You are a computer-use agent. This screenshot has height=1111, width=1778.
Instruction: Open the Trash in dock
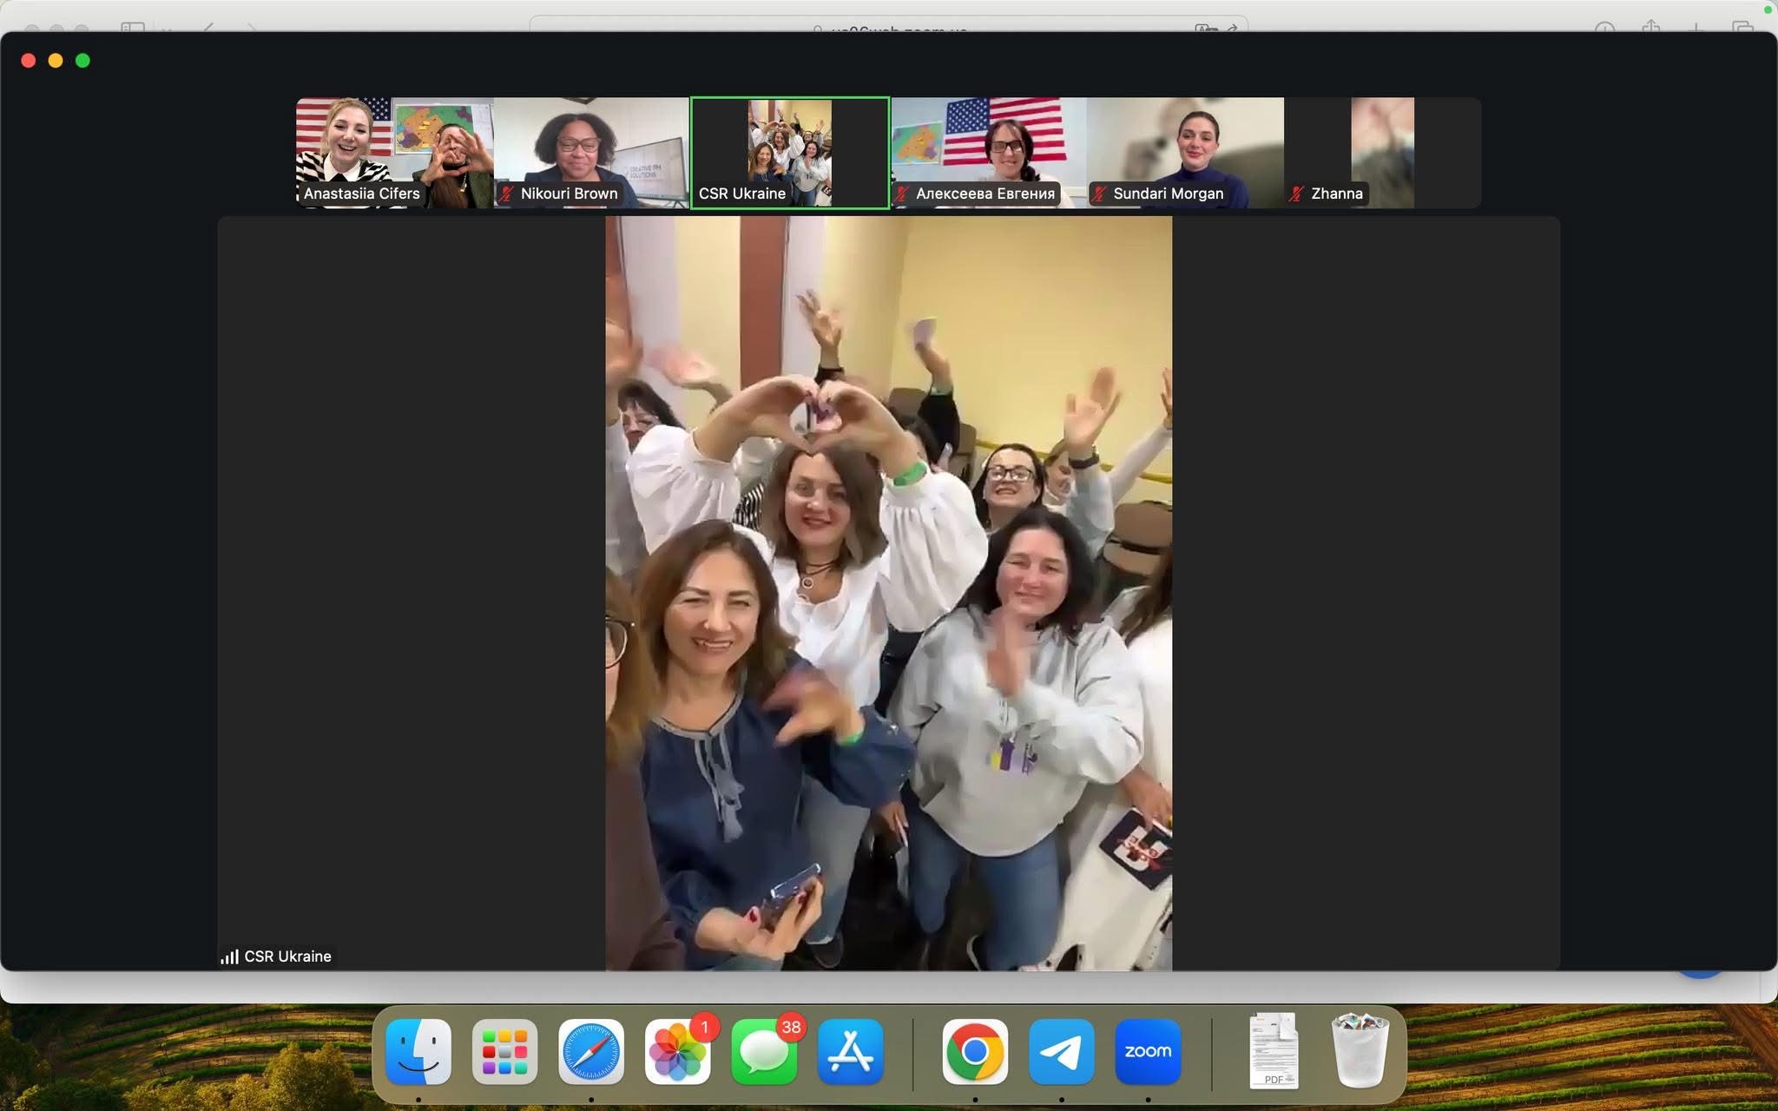click(1360, 1051)
